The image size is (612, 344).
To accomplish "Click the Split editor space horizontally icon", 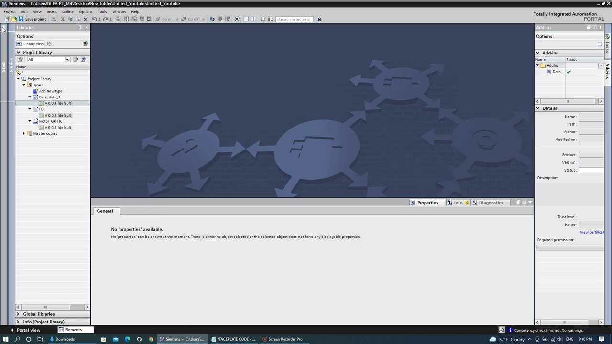I will point(246,19).
